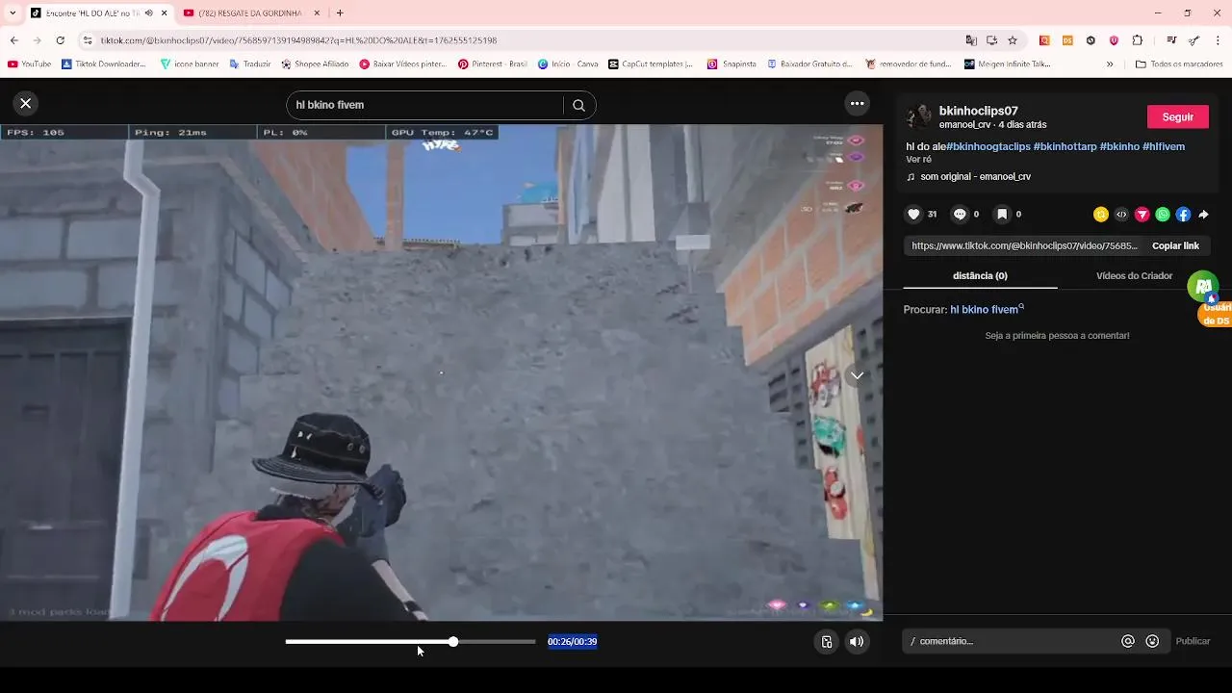
Task: Open the Traduzir bookmark
Action: tap(250, 64)
